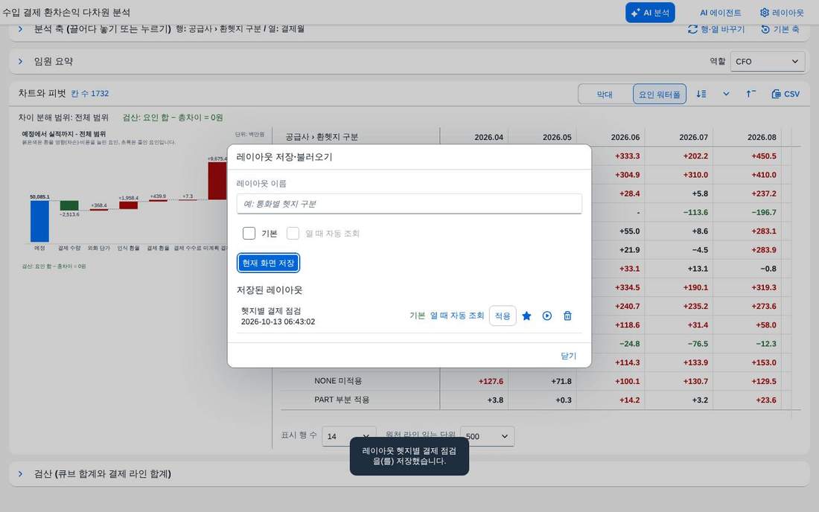
Task: Click the green 결제 수량 waterfall bar
Action: pos(69,205)
